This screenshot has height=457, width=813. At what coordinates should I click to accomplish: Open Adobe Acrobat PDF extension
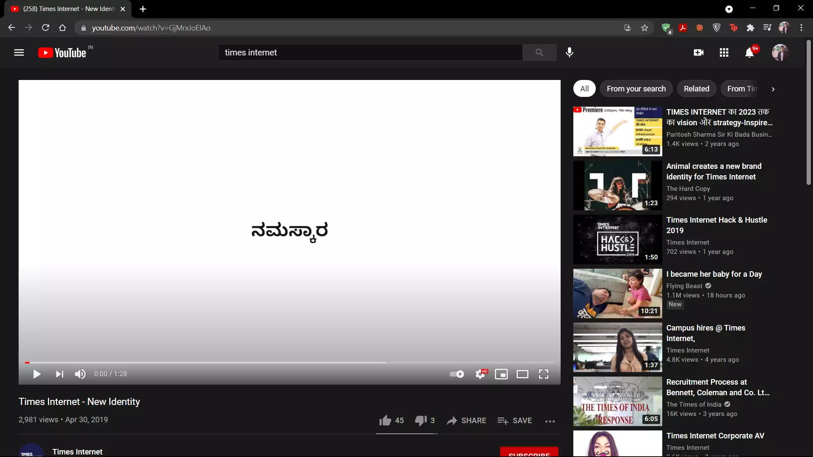coord(683,28)
